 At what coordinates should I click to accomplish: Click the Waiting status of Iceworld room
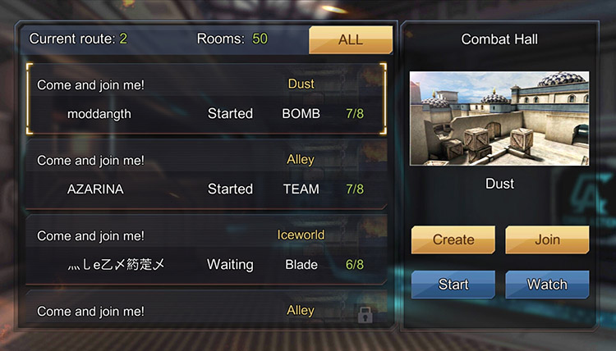(230, 265)
